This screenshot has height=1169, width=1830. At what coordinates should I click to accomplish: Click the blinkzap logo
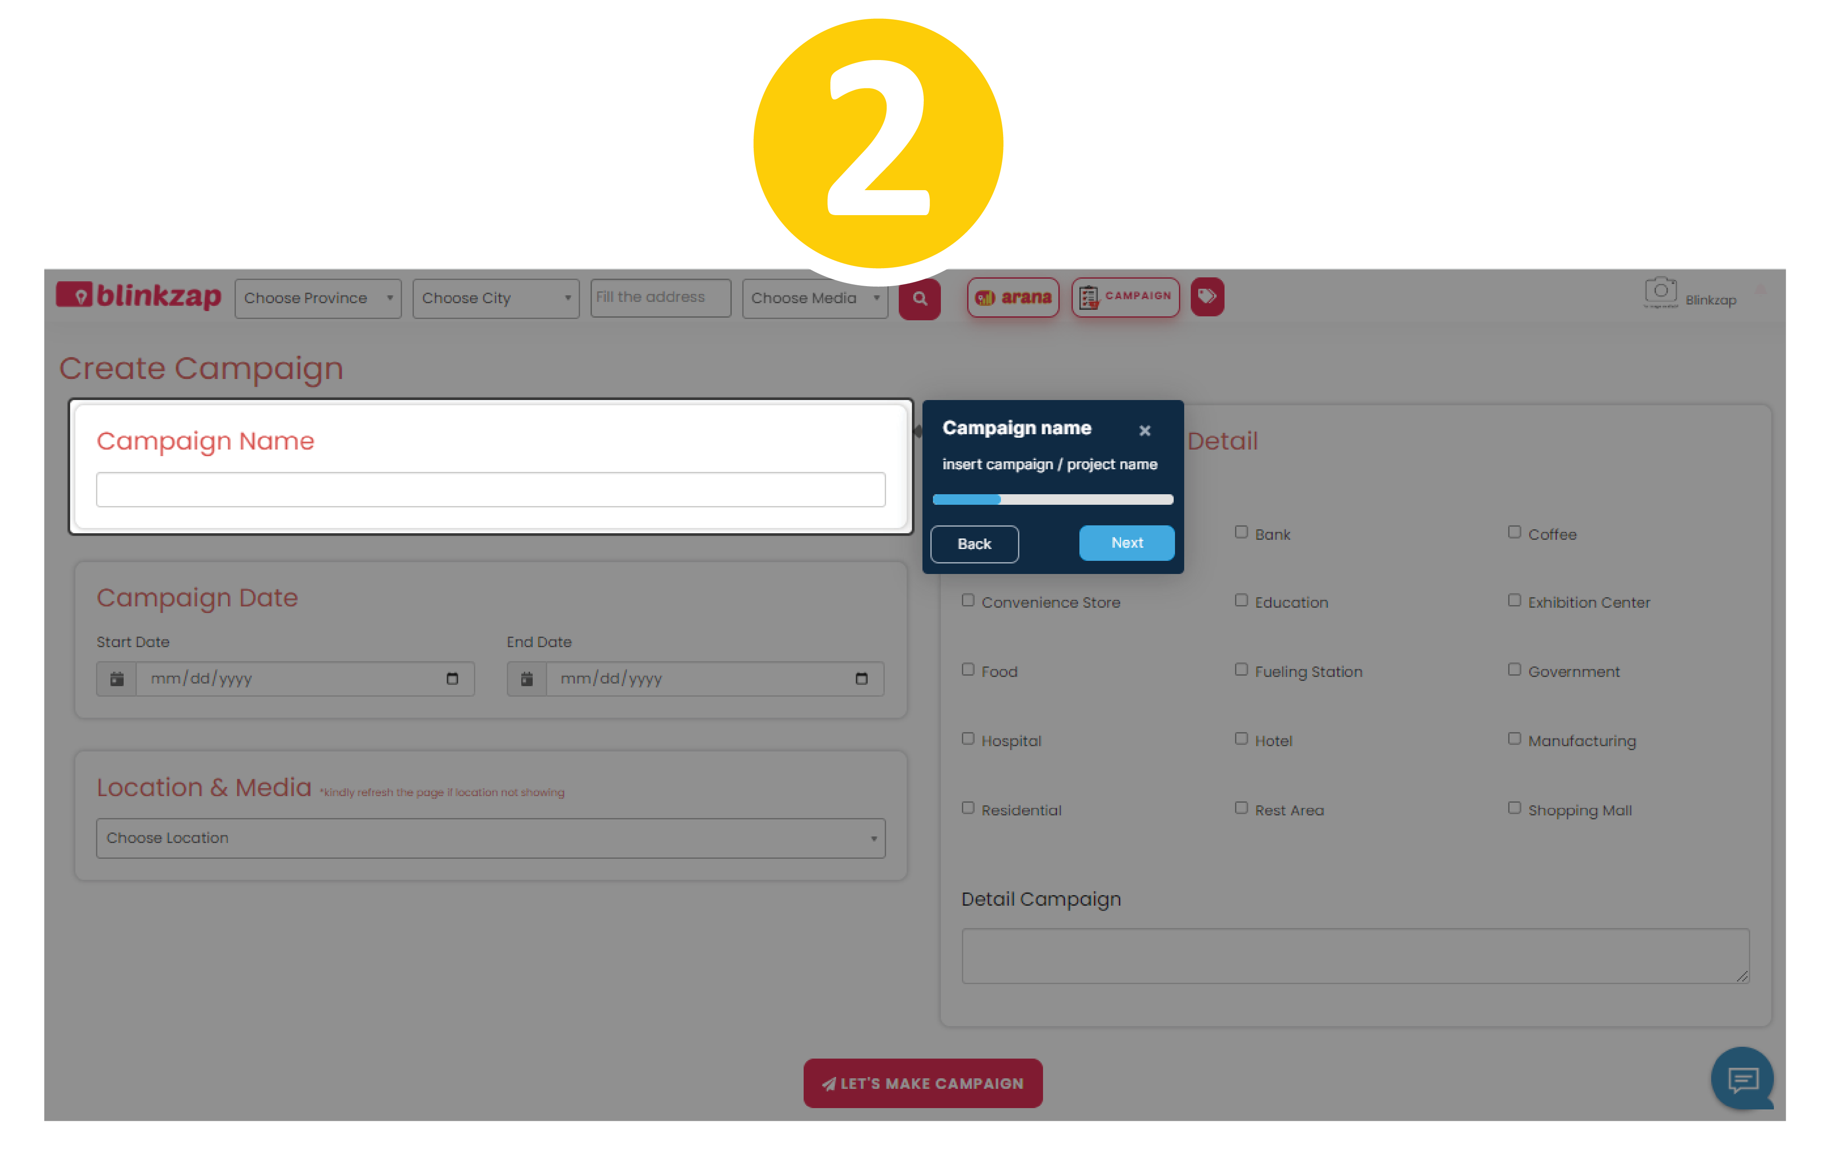(x=138, y=295)
